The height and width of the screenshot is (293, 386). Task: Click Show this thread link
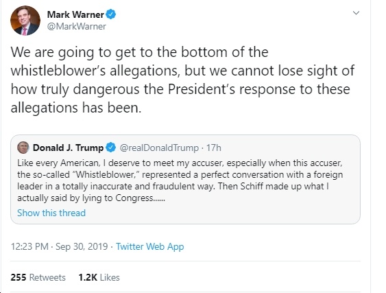[51, 213]
